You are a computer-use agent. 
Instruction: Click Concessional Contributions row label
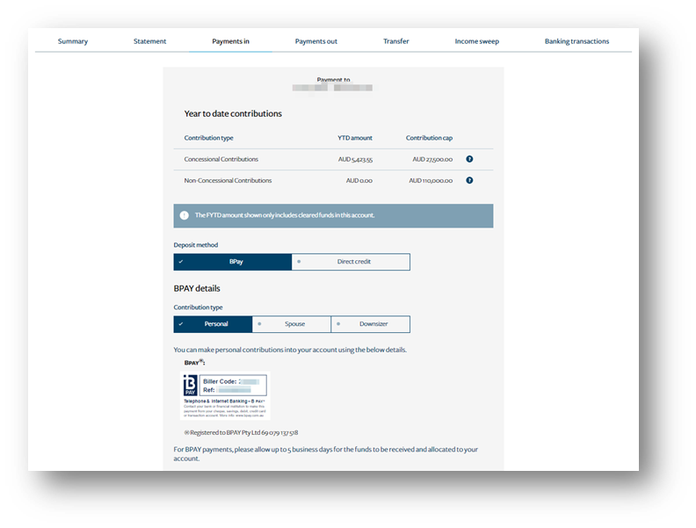pyautogui.click(x=221, y=159)
